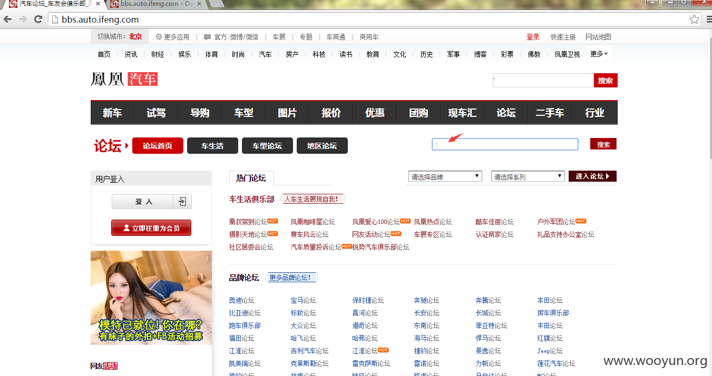Open 奔驰论坛 link
Image resolution: width=712 pixels, height=376 pixels.
coord(426,300)
